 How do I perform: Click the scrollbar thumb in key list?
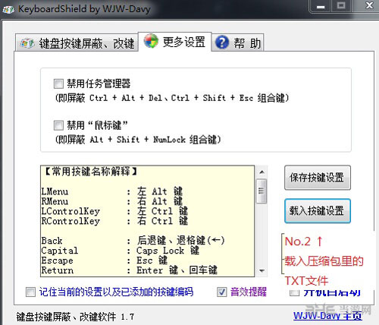coord(262,191)
